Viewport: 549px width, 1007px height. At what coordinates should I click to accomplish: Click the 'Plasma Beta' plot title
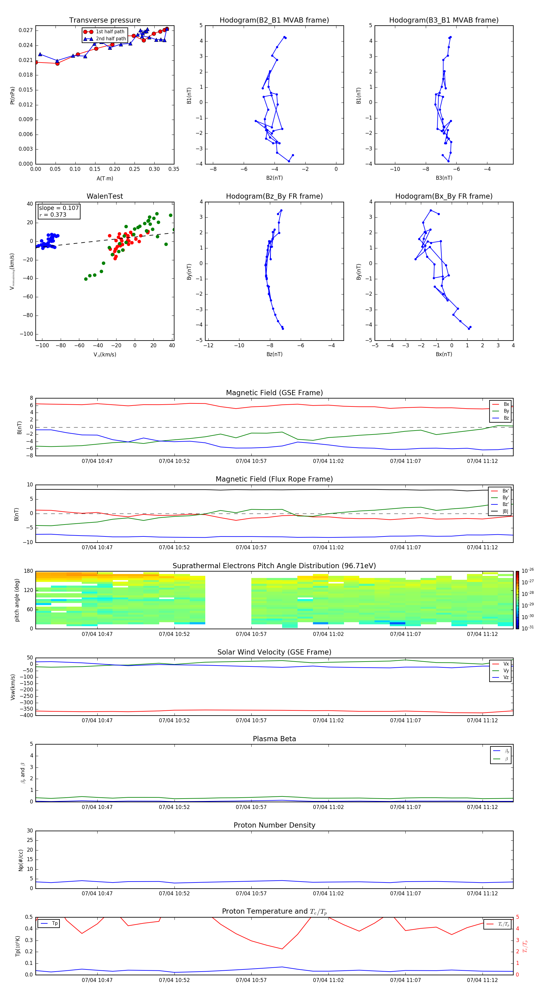click(274, 739)
